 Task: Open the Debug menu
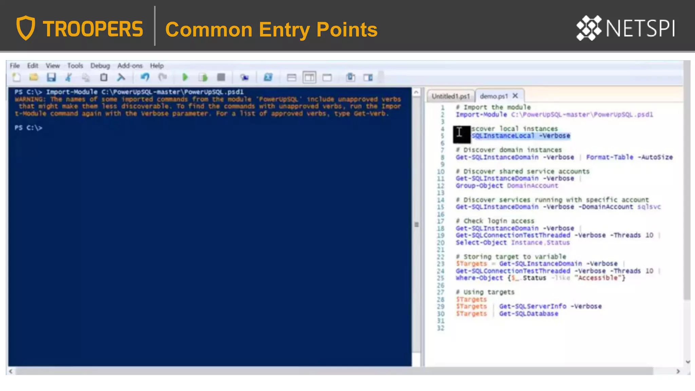(100, 66)
